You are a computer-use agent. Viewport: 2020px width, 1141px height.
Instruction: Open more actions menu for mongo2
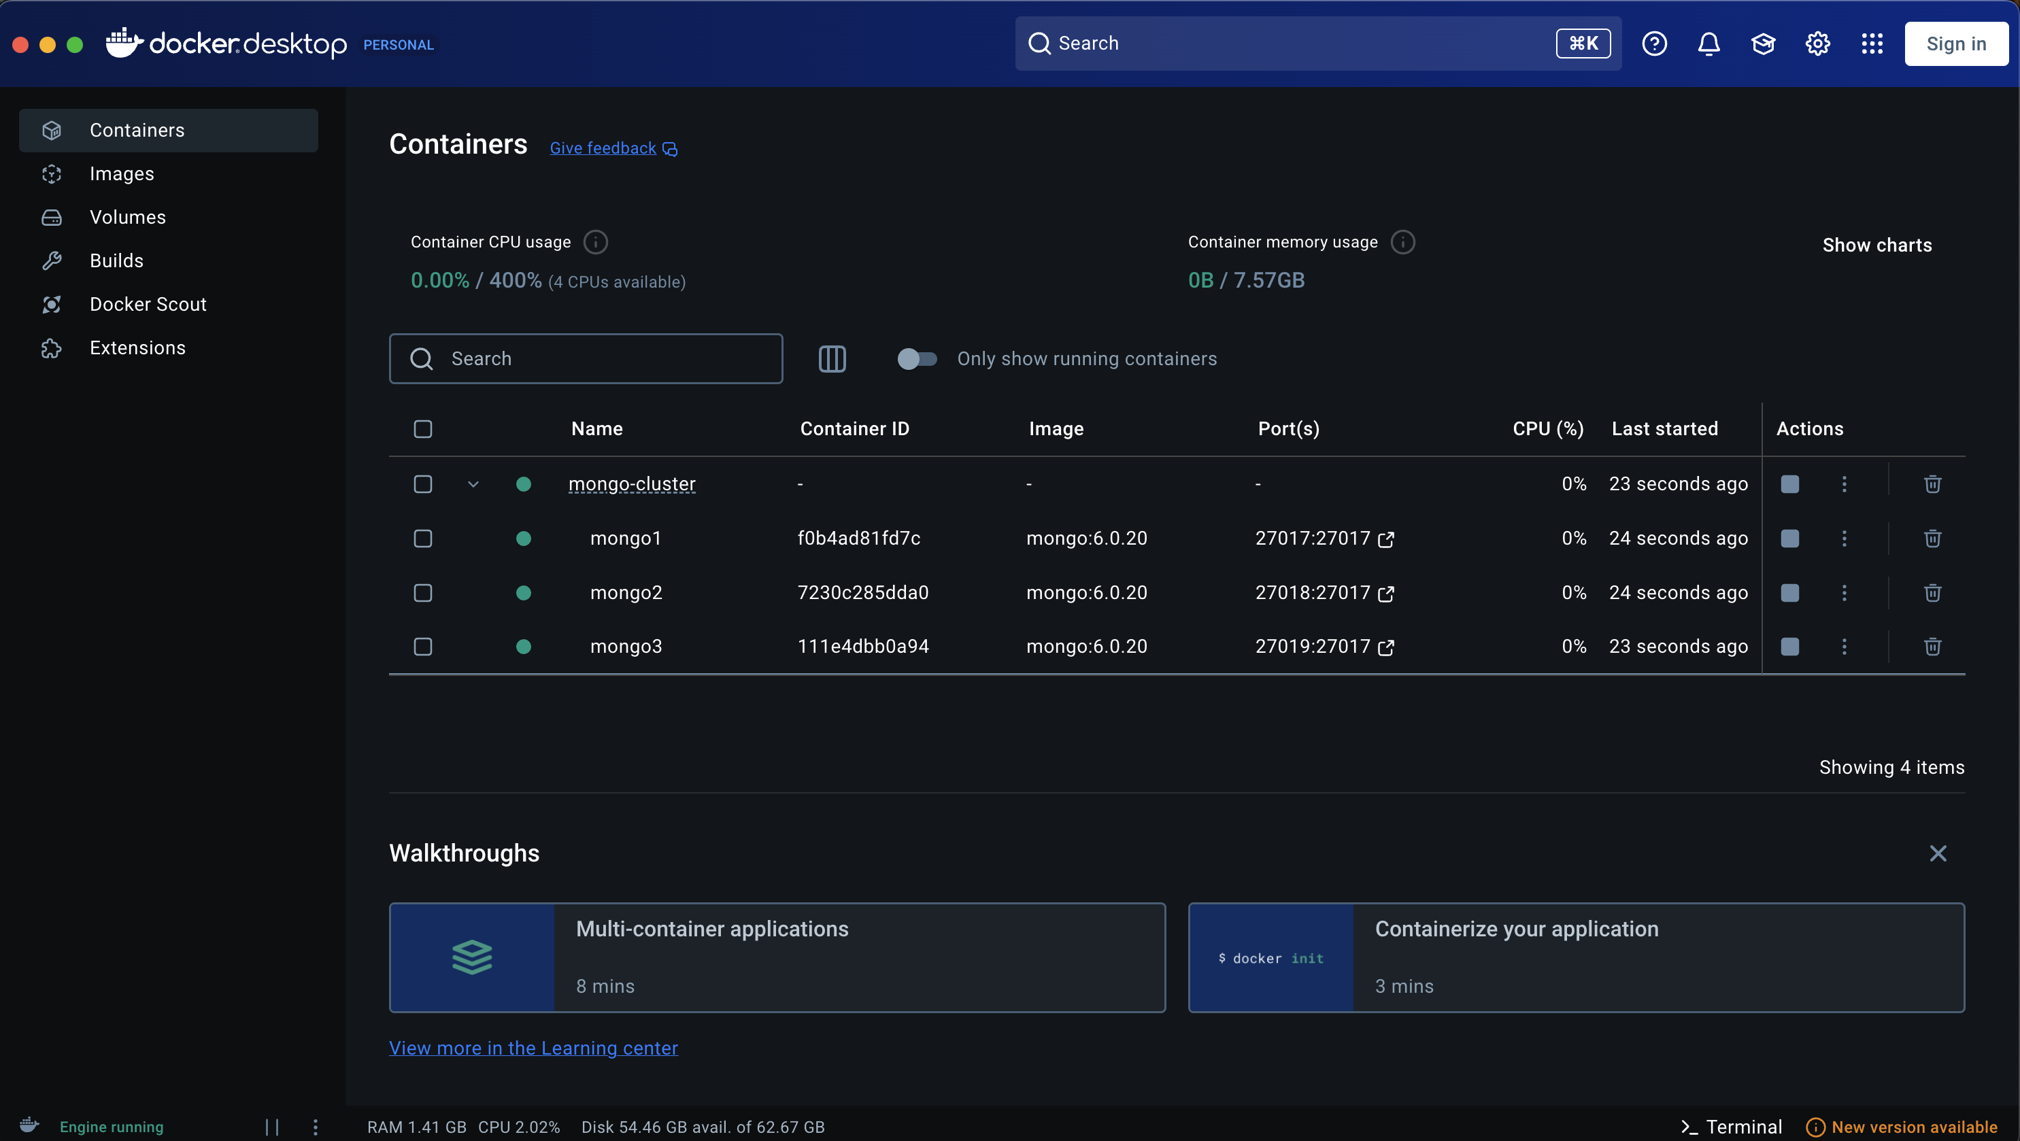[1845, 593]
